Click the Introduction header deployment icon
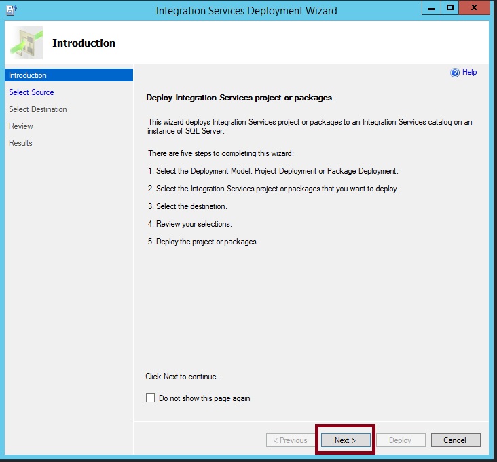 click(x=26, y=43)
